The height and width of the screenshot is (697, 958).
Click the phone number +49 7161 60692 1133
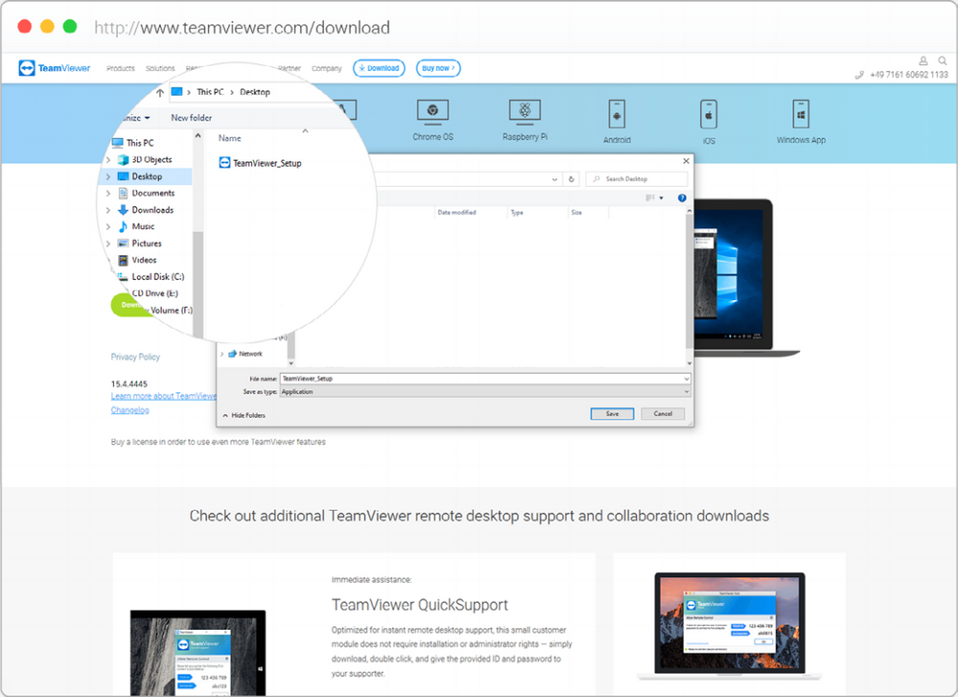[908, 75]
